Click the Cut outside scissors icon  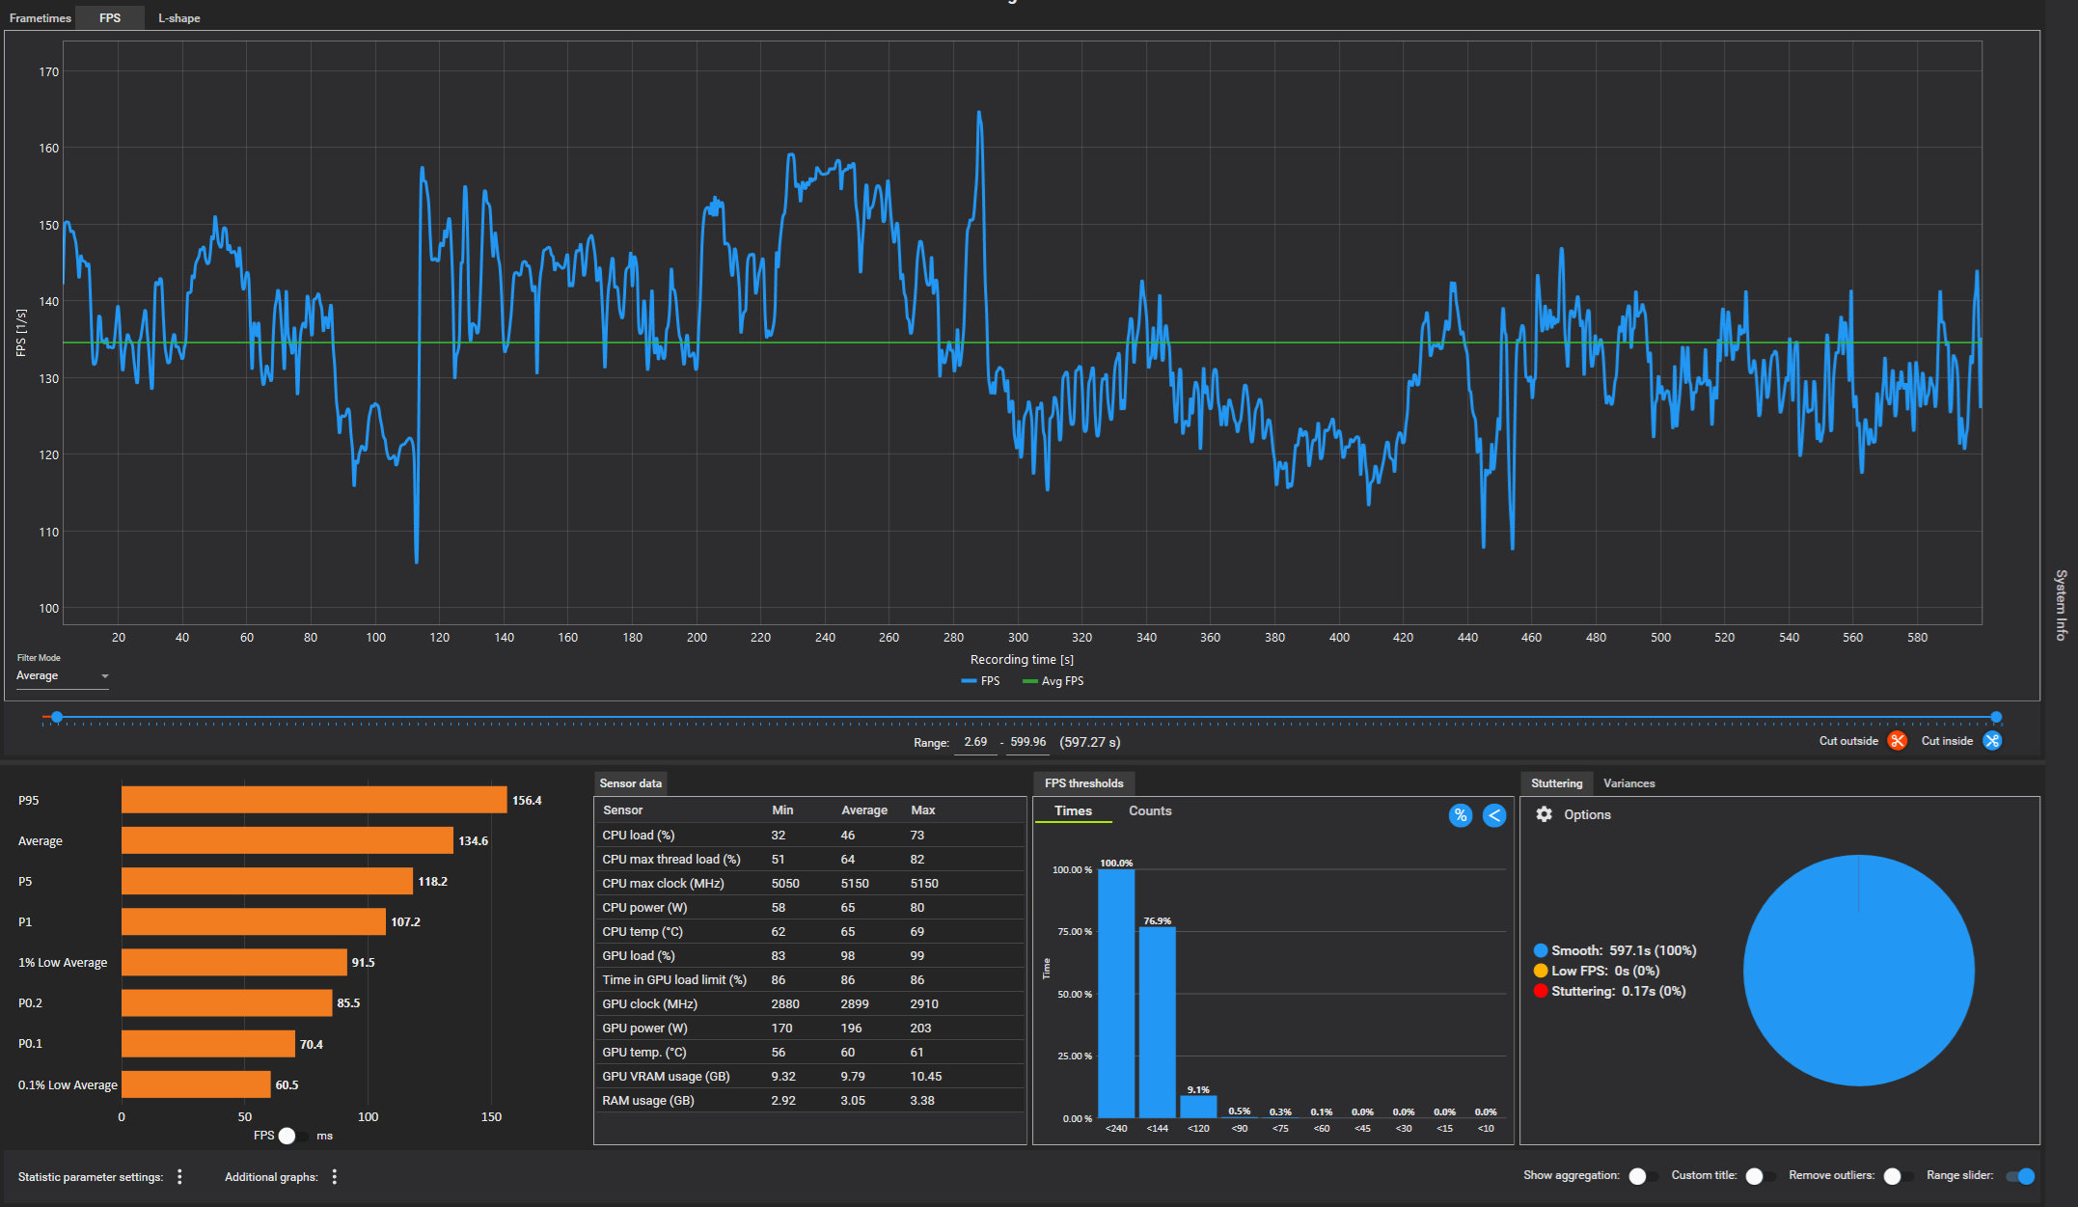point(1897,741)
